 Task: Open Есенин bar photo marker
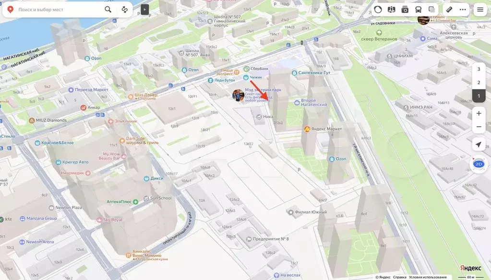(423, 19)
